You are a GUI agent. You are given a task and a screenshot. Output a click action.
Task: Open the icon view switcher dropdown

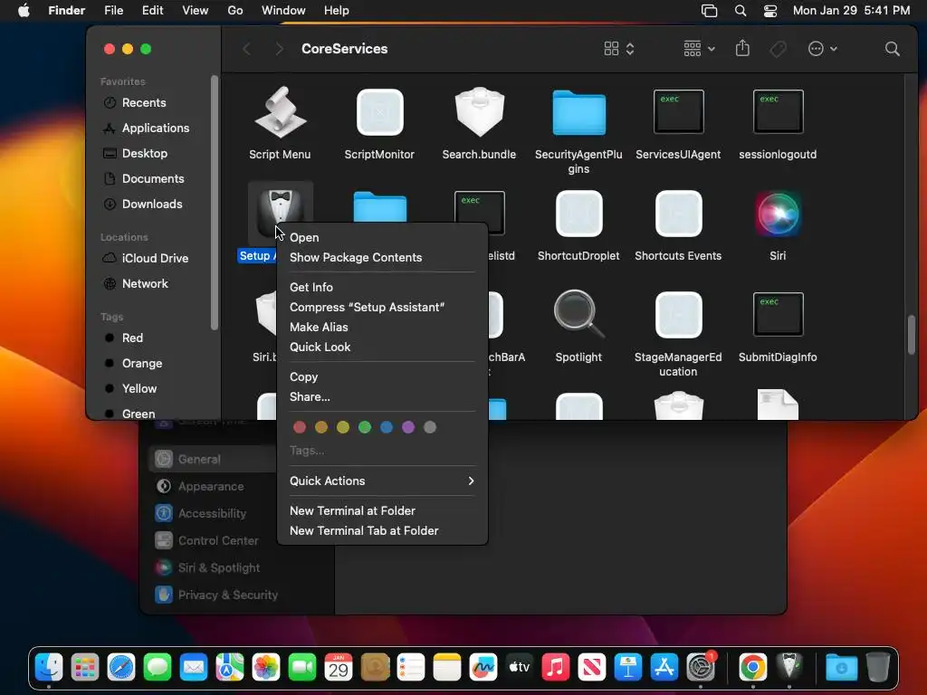point(619,49)
